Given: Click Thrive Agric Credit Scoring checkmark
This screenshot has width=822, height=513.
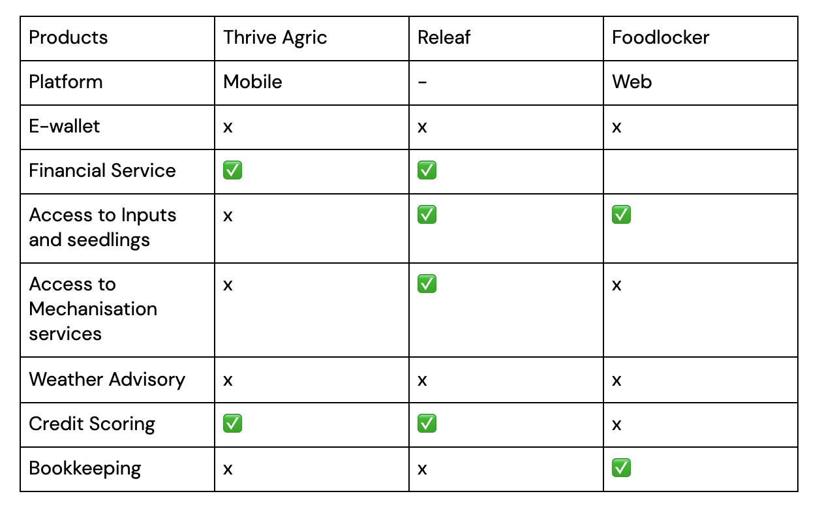Looking at the screenshot, I should (x=232, y=424).
